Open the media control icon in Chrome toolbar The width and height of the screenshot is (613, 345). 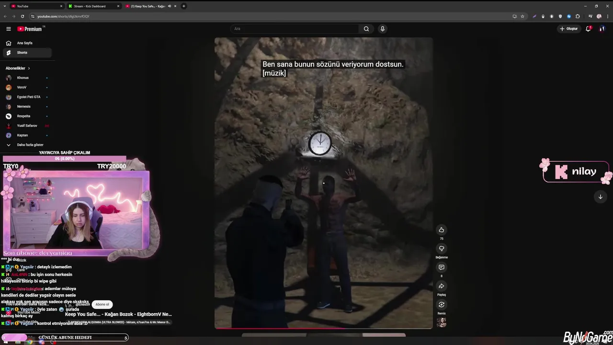click(x=590, y=16)
